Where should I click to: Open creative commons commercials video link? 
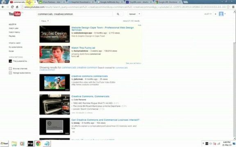(x=89, y=76)
